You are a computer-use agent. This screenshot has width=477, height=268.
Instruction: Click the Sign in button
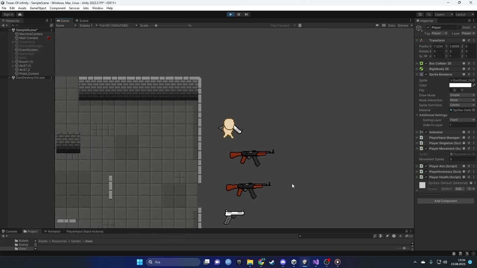8,14
